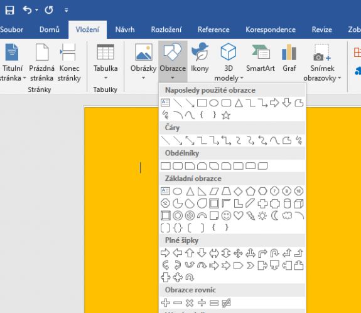Open the Soubor tab

click(11, 29)
